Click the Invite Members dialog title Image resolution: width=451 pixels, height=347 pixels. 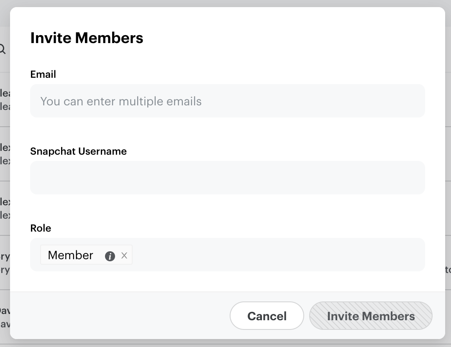(87, 38)
